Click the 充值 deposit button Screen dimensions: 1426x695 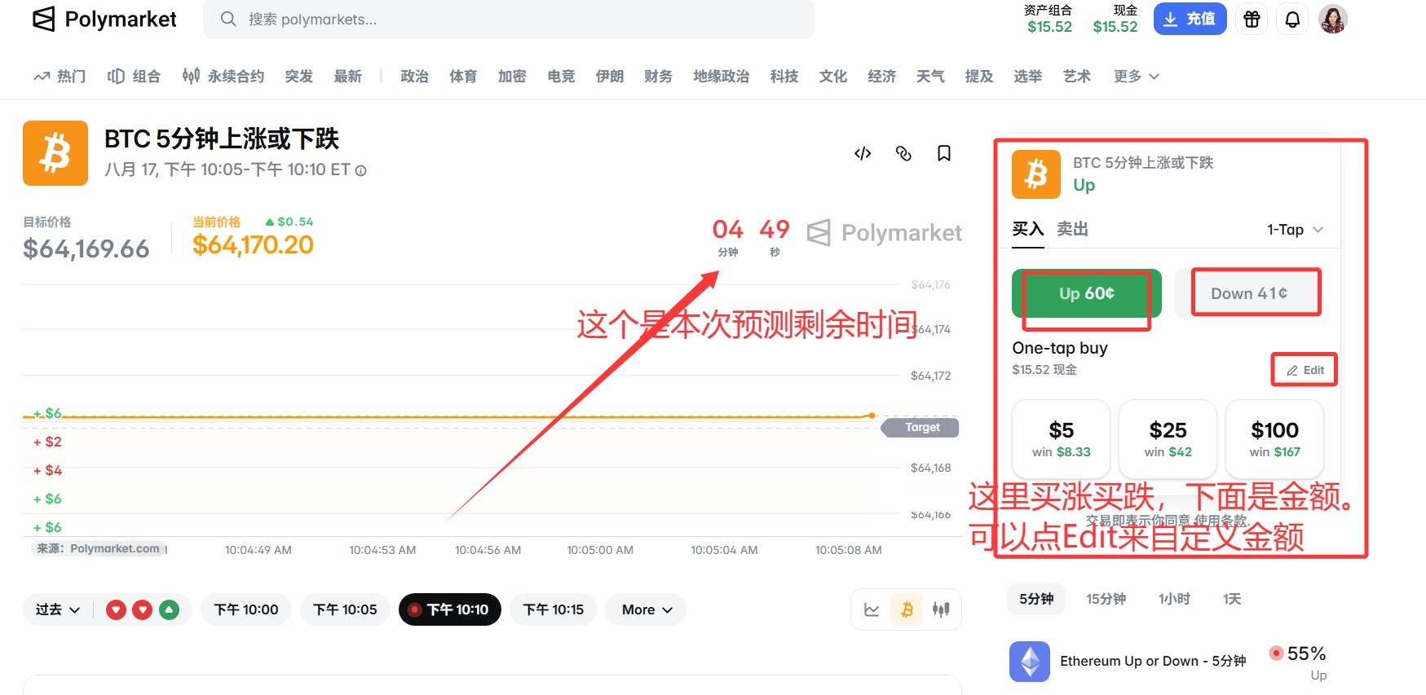coord(1190,20)
